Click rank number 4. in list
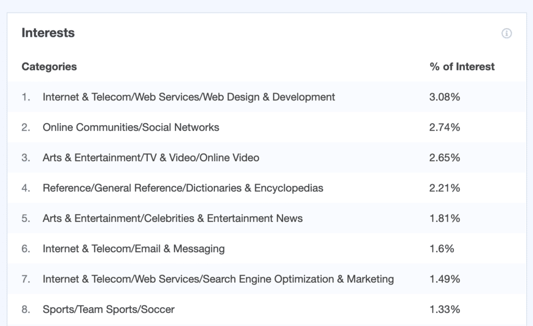Screen dimensions: 533x326 click(26, 188)
